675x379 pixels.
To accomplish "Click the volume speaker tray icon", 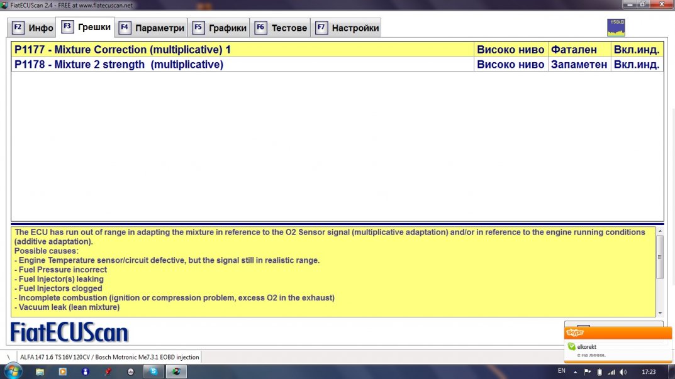I will tap(623, 371).
